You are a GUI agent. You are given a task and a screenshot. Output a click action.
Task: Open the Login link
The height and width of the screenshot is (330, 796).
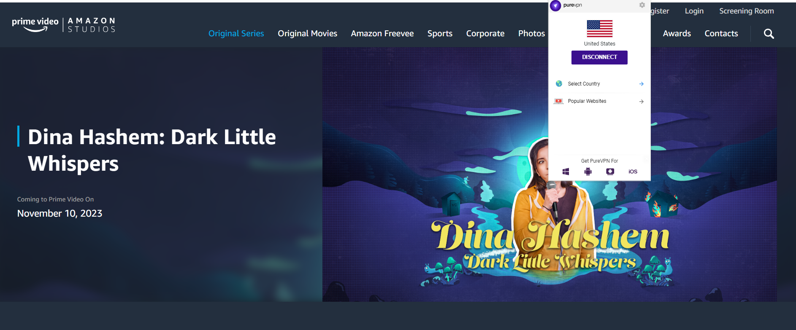pos(694,11)
